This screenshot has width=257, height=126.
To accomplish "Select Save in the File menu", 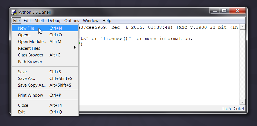I will (x=45, y=72).
